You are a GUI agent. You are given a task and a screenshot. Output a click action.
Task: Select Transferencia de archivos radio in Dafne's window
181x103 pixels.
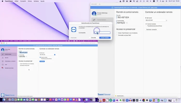pyautogui.click(x=40, y=59)
